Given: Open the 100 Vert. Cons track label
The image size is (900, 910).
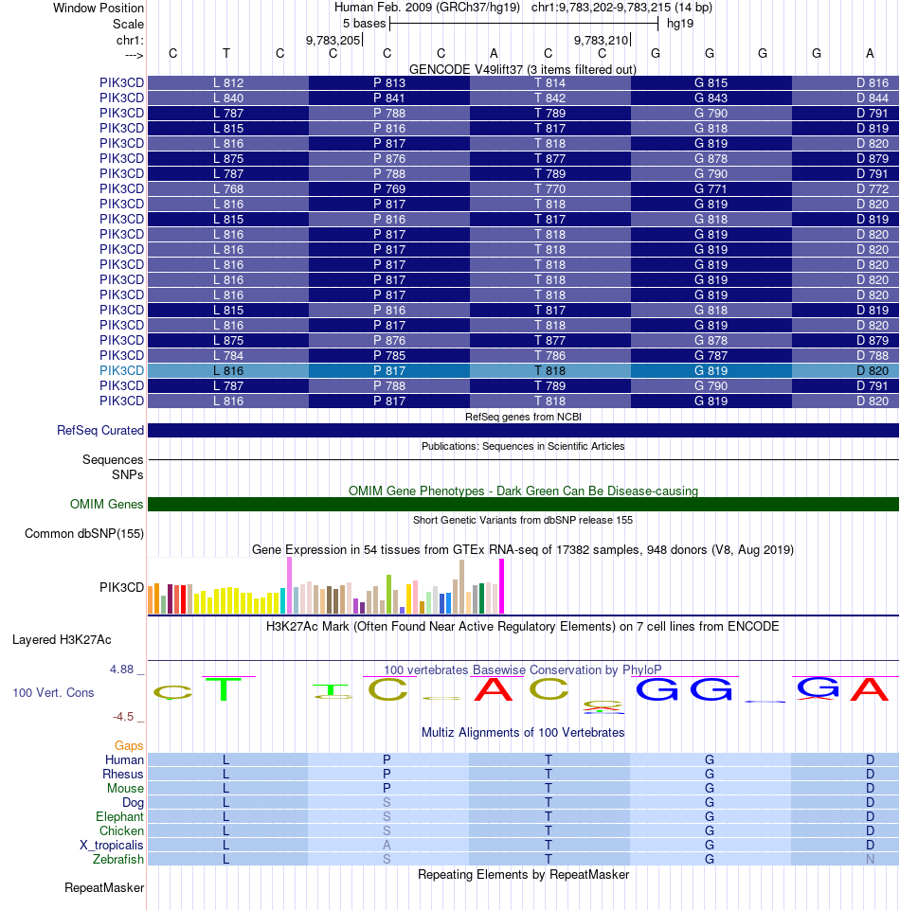Looking at the screenshot, I should pos(53,692).
